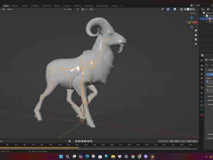
Task: Play the animation forward
Action: pos(85,141)
